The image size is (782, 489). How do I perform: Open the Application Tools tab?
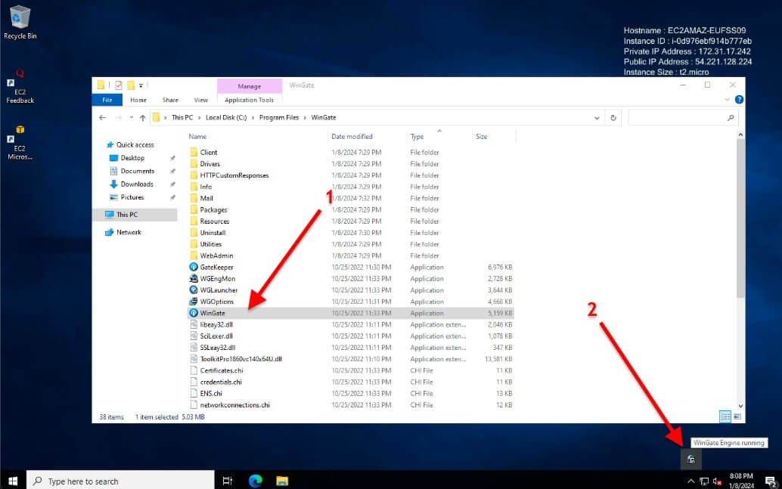coord(250,100)
